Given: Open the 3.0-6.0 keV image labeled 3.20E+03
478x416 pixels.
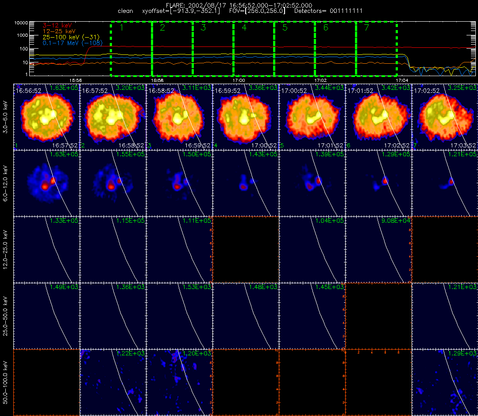Looking at the screenshot, I should 113,117.
